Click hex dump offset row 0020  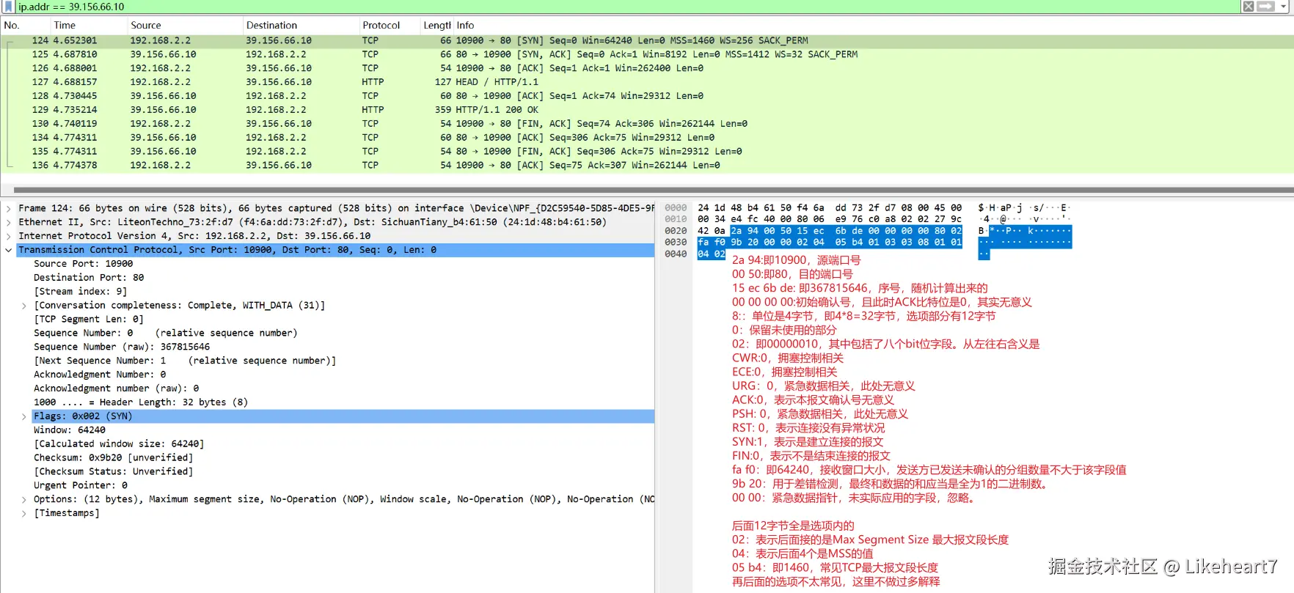[x=676, y=231]
